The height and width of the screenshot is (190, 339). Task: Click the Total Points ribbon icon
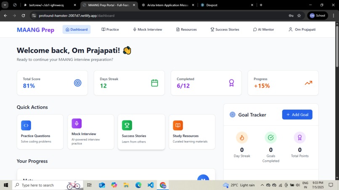299,138
